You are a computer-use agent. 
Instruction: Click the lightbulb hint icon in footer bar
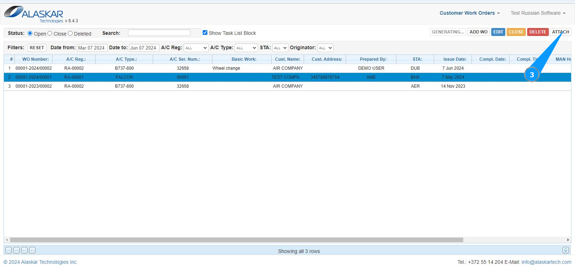coord(565,250)
